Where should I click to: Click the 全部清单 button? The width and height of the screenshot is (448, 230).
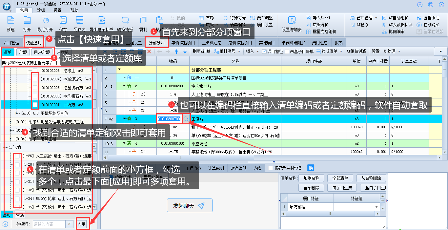click(340, 178)
